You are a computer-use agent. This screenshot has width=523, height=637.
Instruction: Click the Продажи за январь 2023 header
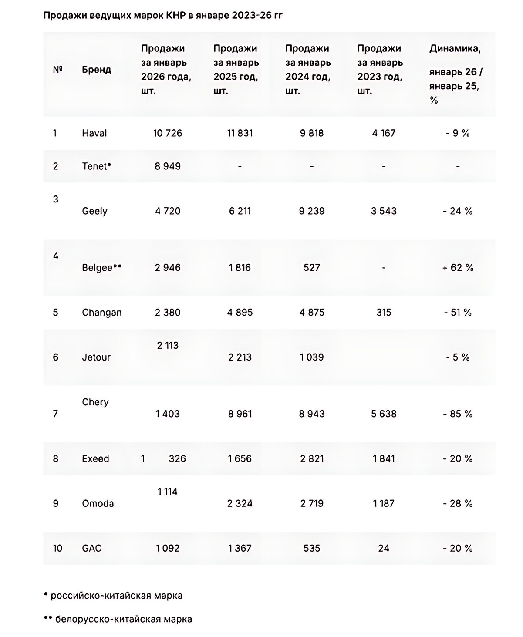click(380, 70)
